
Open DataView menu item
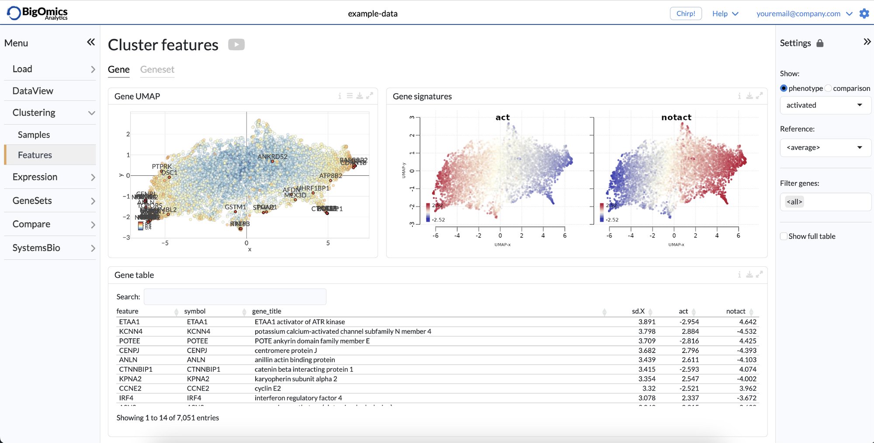tap(50, 91)
